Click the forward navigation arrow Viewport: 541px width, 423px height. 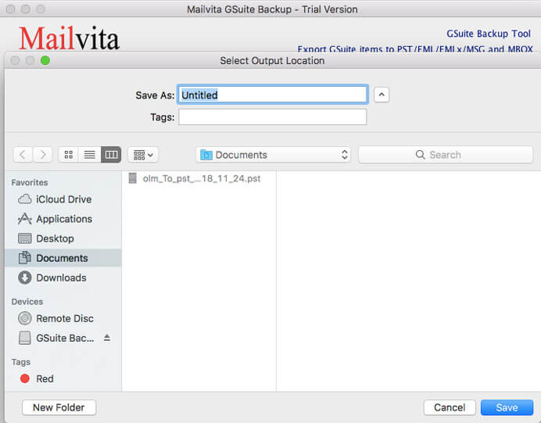click(43, 155)
